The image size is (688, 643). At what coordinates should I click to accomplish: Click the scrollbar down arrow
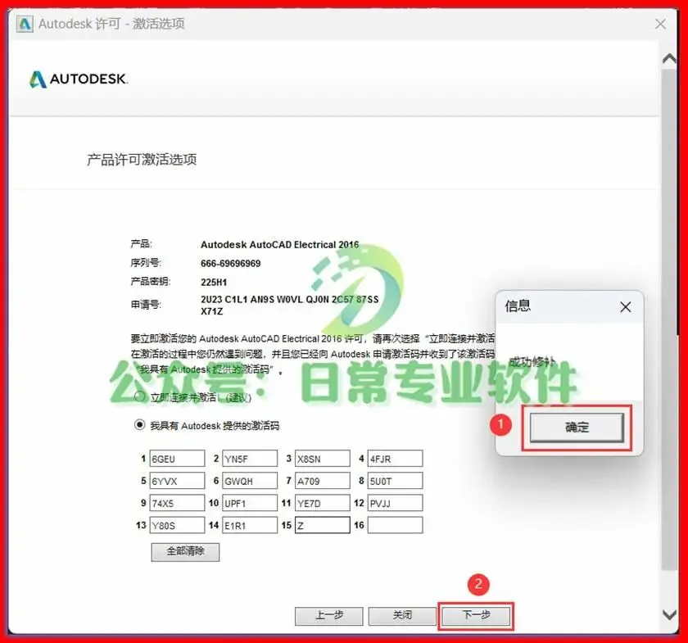tap(669, 615)
